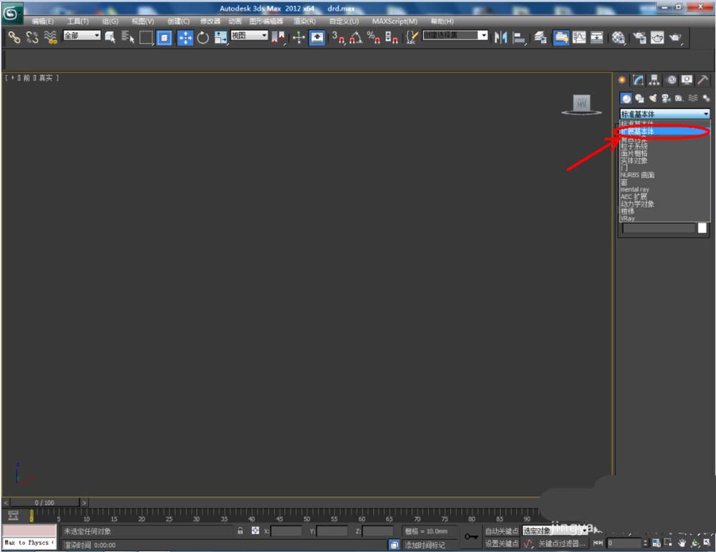Activate Select and Move tool
This screenshot has width=716, height=552.
(185, 37)
